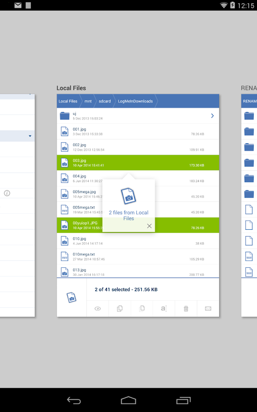
Task: Tap the email envelope icon in action bar
Action: [208, 309]
